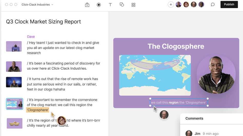This screenshot has width=243, height=136.
Task: Click the speaker name Dave
Action: pos(31,37)
